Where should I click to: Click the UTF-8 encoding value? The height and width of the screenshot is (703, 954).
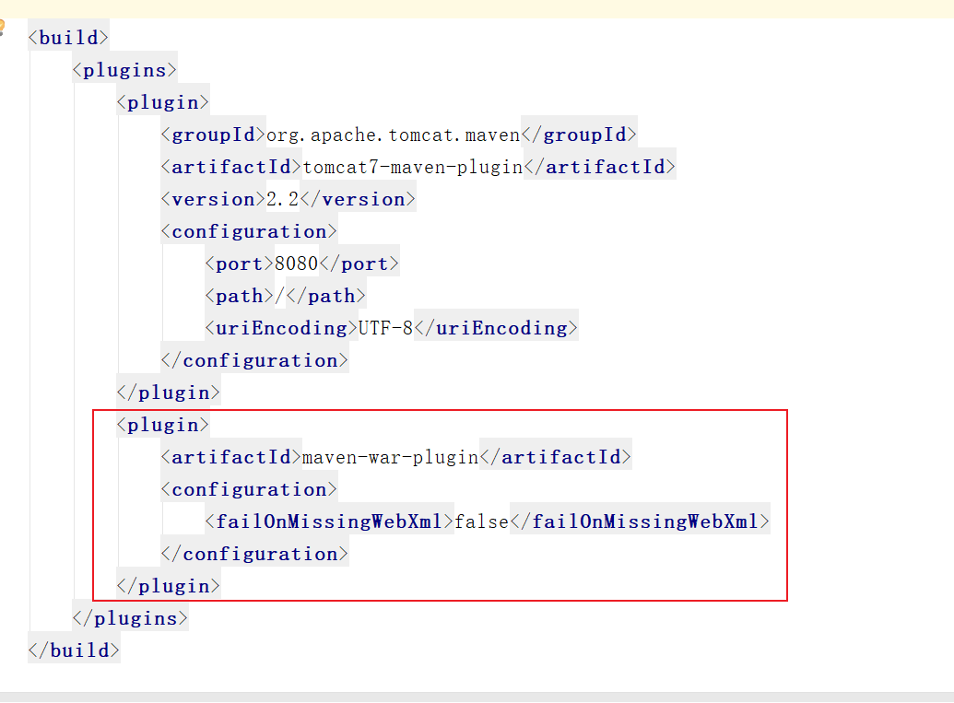385,328
